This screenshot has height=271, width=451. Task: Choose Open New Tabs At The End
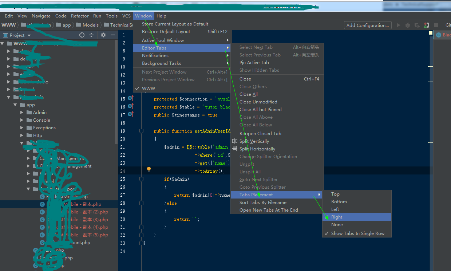pyautogui.click(x=277, y=210)
